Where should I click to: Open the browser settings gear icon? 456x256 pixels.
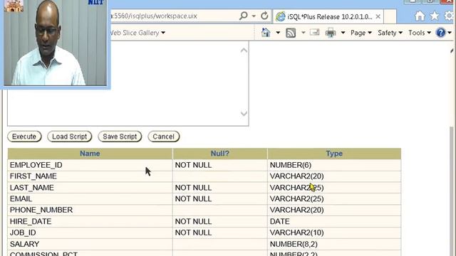click(450, 16)
